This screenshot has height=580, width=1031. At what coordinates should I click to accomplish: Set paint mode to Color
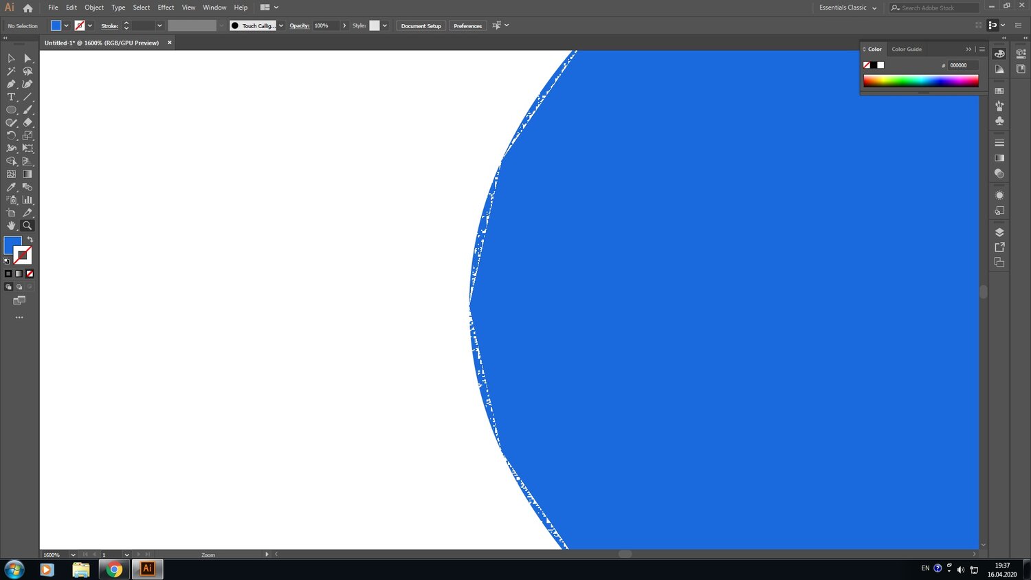click(8, 274)
